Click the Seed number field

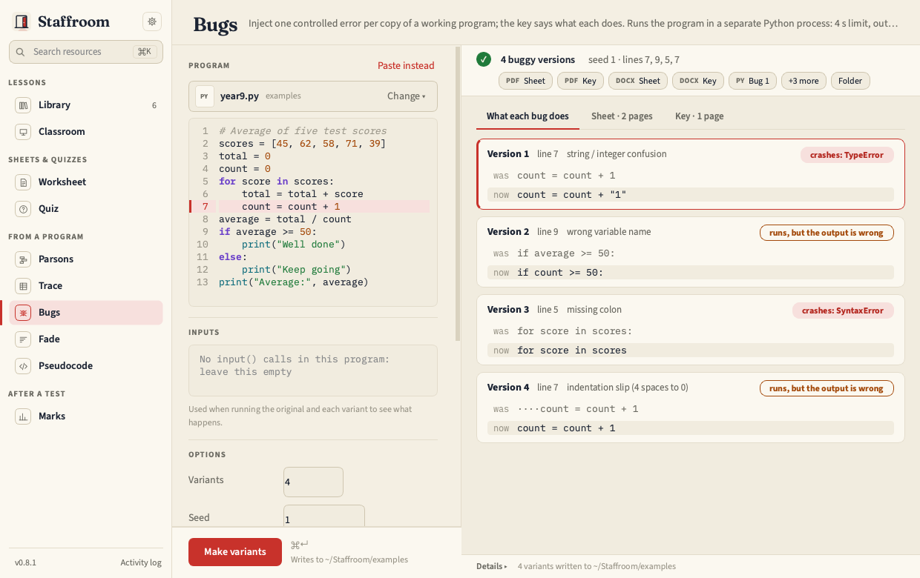pyautogui.click(x=323, y=516)
